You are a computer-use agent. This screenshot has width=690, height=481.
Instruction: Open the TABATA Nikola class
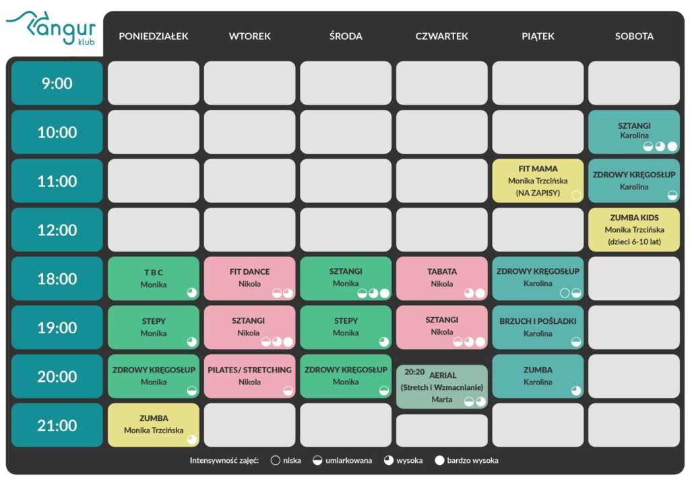pyautogui.click(x=442, y=279)
